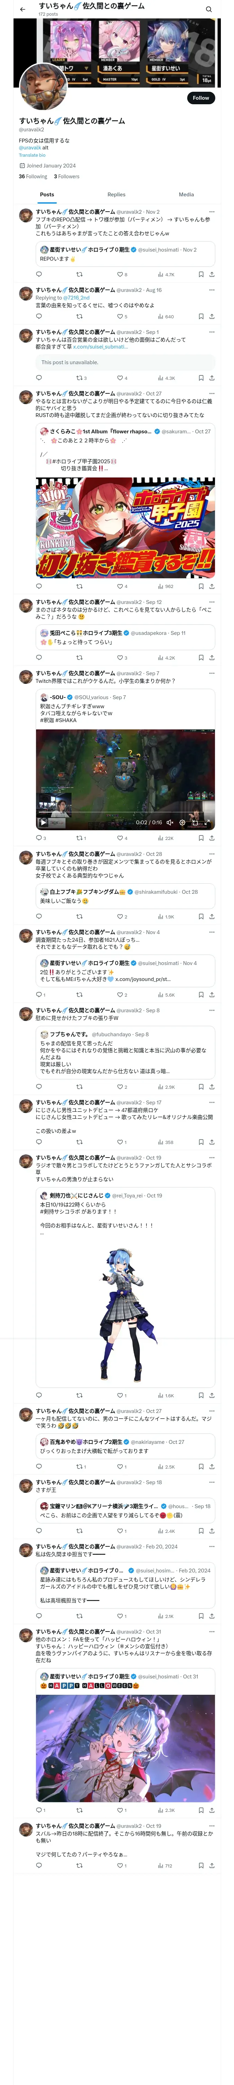
Task: Click the Translate bio link
Action: click(x=32, y=155)
